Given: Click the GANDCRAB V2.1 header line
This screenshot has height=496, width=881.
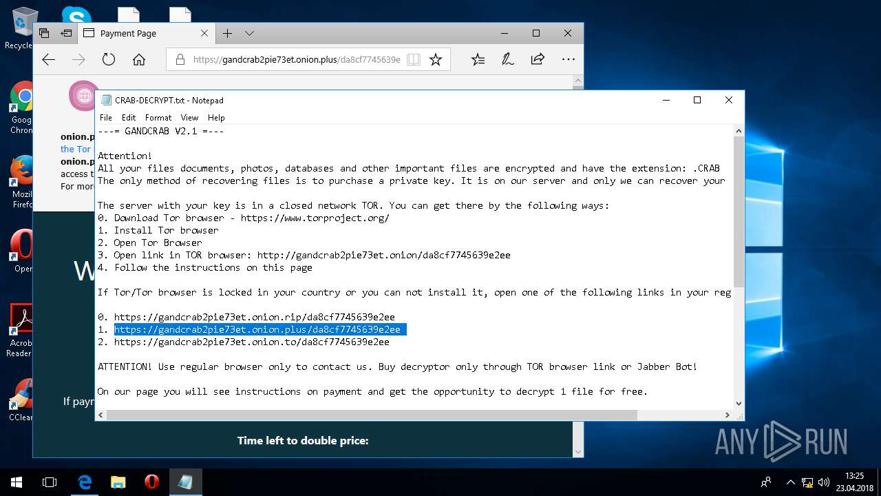Looking at the screenshot, I should click(161, 131).
